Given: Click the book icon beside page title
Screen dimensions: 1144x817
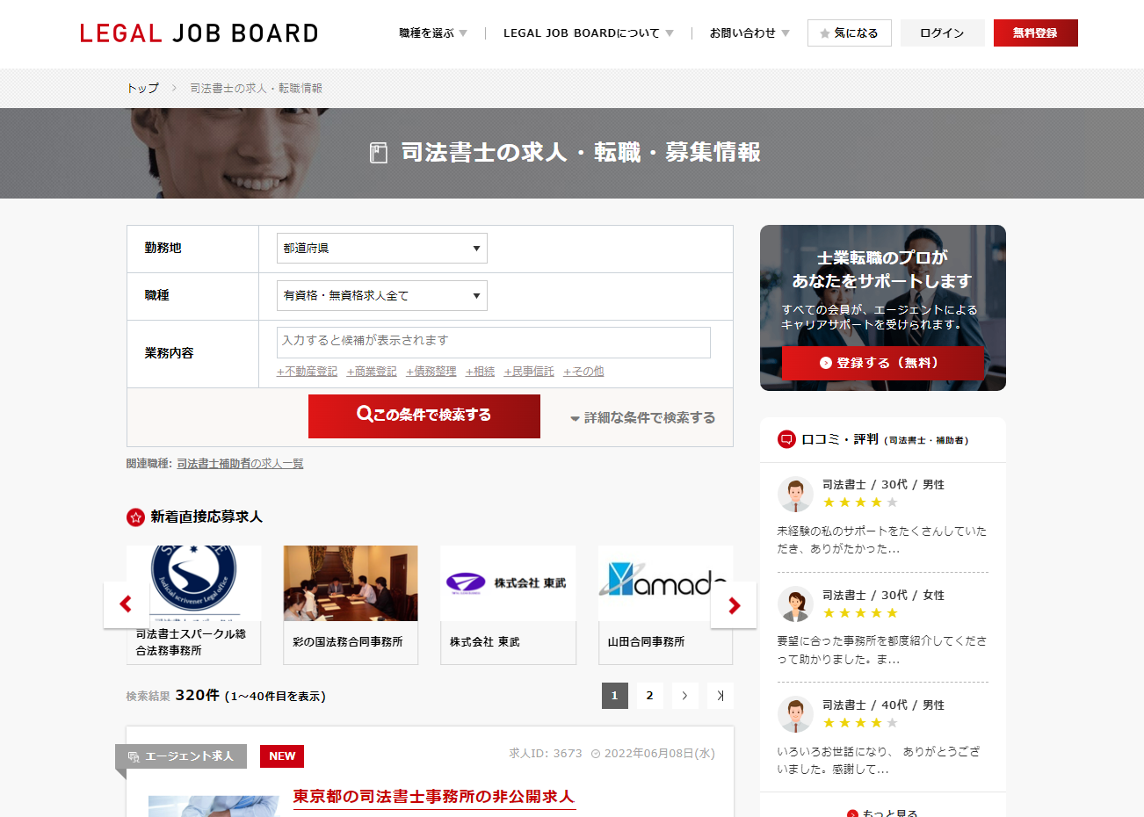Looking at the screenshot, I should pos(379,153).
